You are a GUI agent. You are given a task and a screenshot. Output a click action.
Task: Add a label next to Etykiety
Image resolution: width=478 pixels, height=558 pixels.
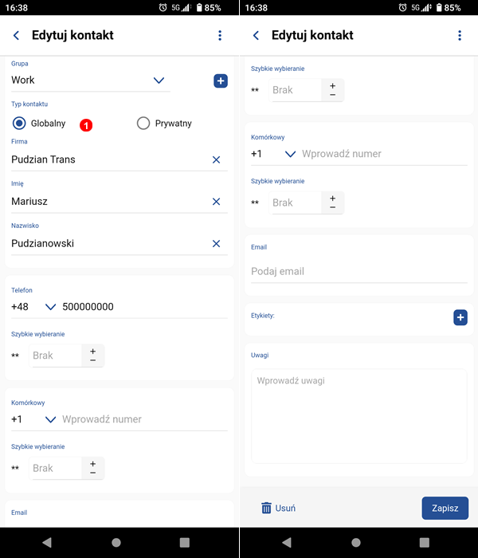coord(460,317)
